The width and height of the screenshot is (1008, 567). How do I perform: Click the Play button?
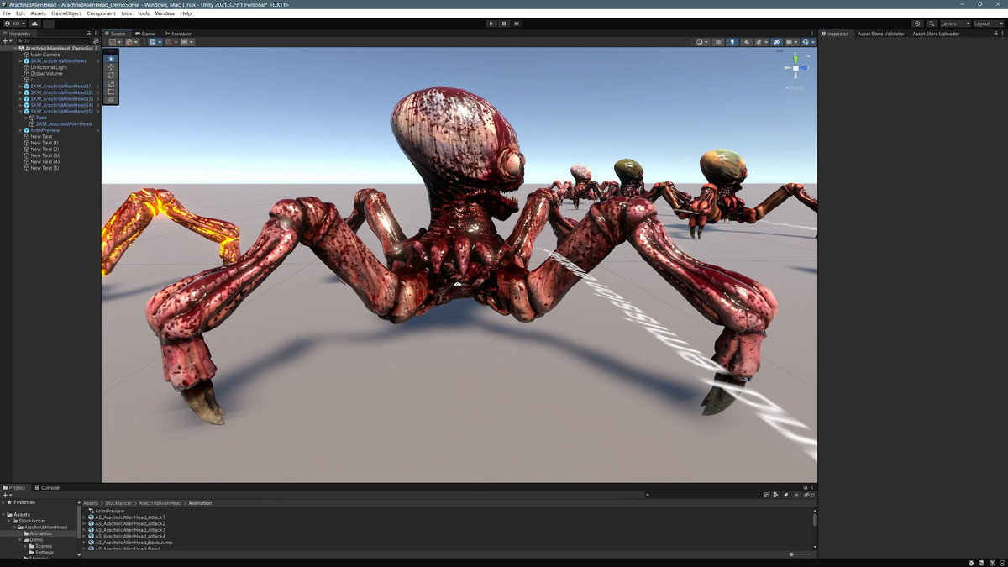491,24
